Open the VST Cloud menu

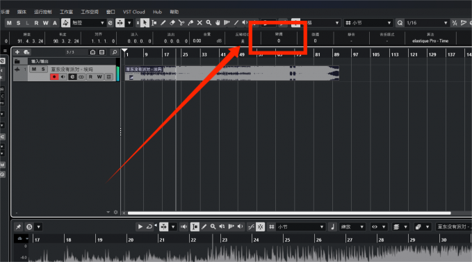coord(134,12)
